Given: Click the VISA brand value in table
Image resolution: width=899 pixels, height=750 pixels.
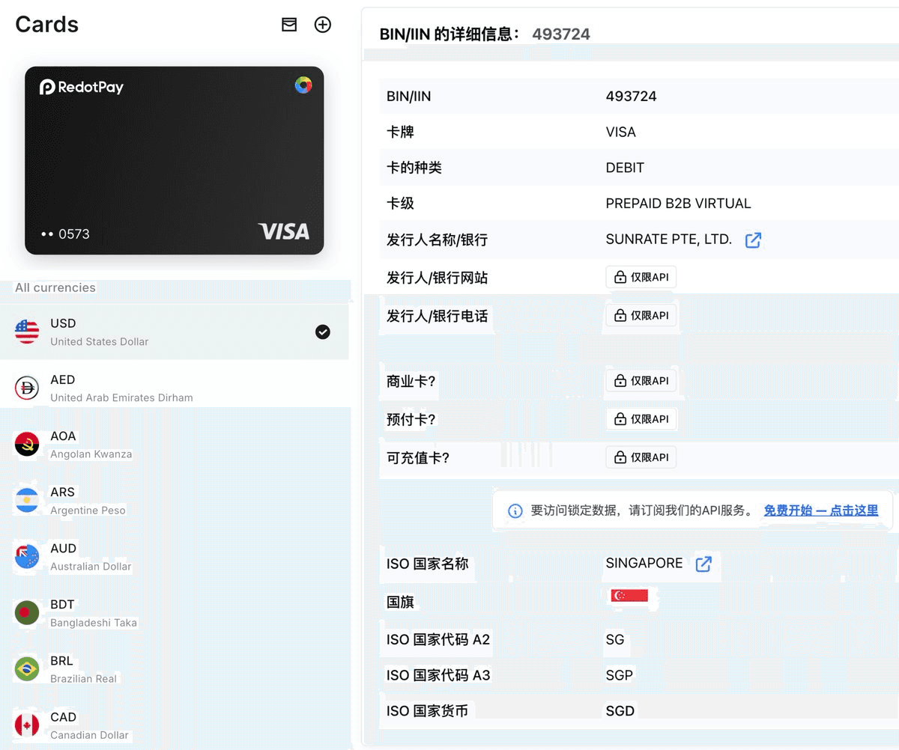Looking at the screenshot, I should [620, 132].
